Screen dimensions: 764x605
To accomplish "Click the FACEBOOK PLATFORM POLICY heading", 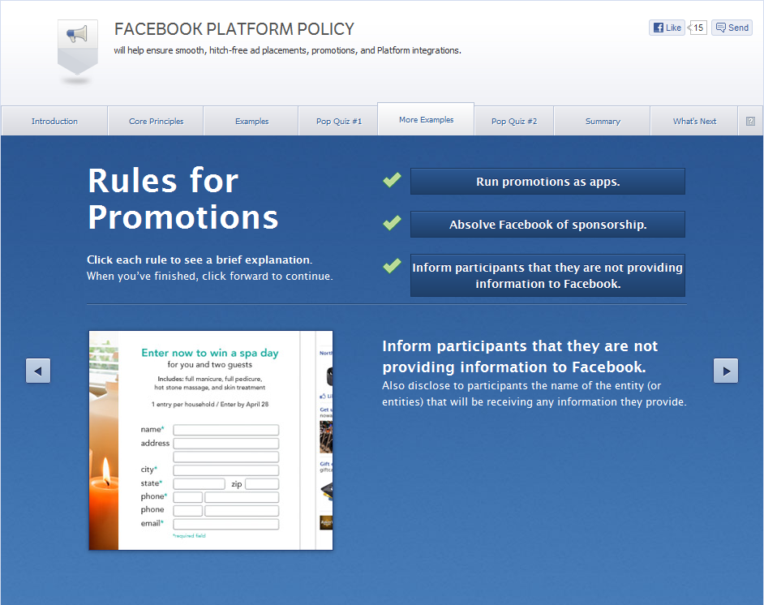I will click(234, 29).
